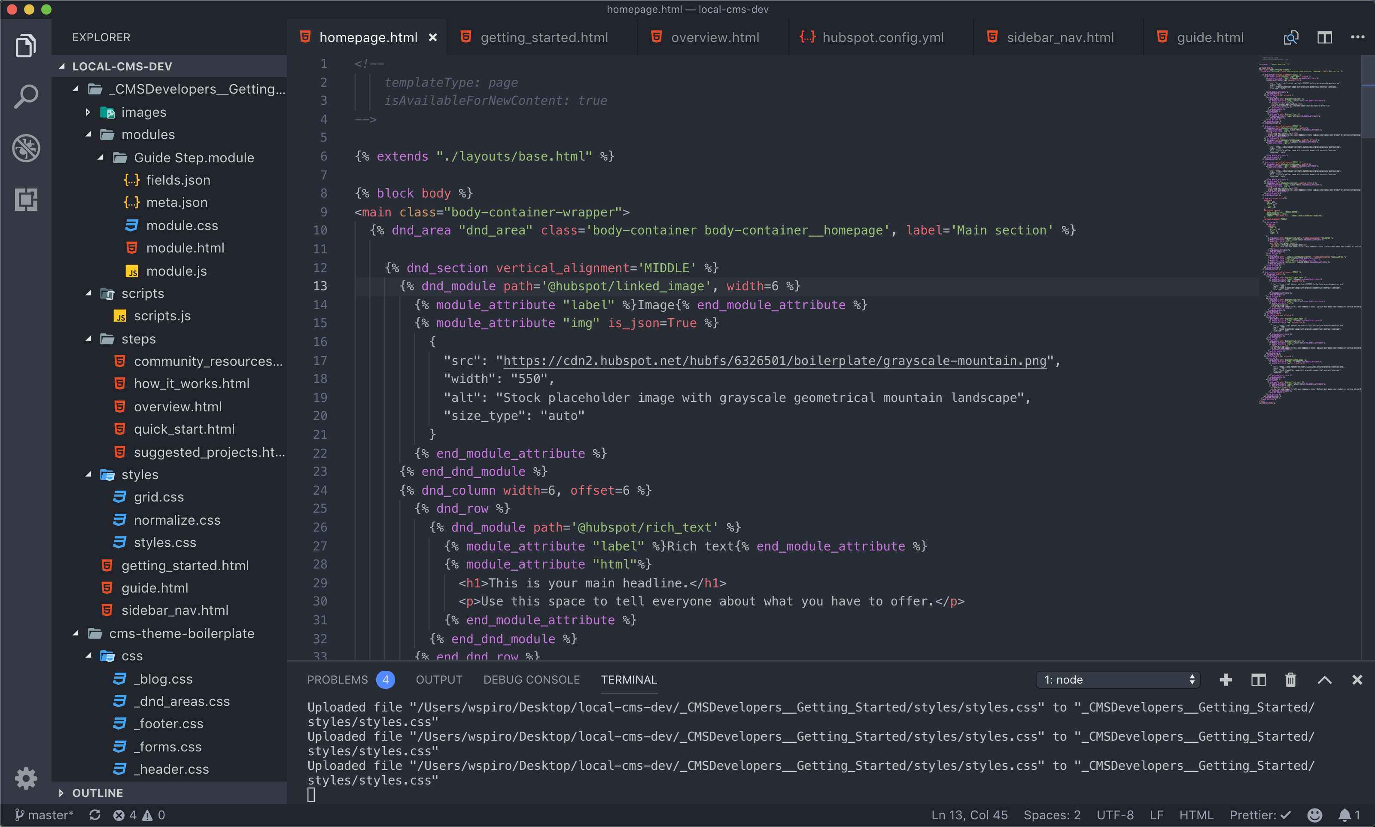
Task: Open the Manage gear menu
Action: click(x=26, y=778)
